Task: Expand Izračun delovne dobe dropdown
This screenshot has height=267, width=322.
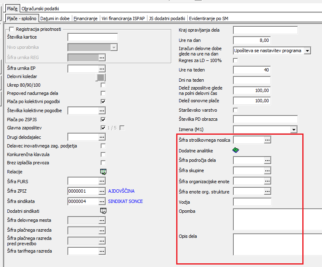Action: pyautogui.click(x=307, y=51)
